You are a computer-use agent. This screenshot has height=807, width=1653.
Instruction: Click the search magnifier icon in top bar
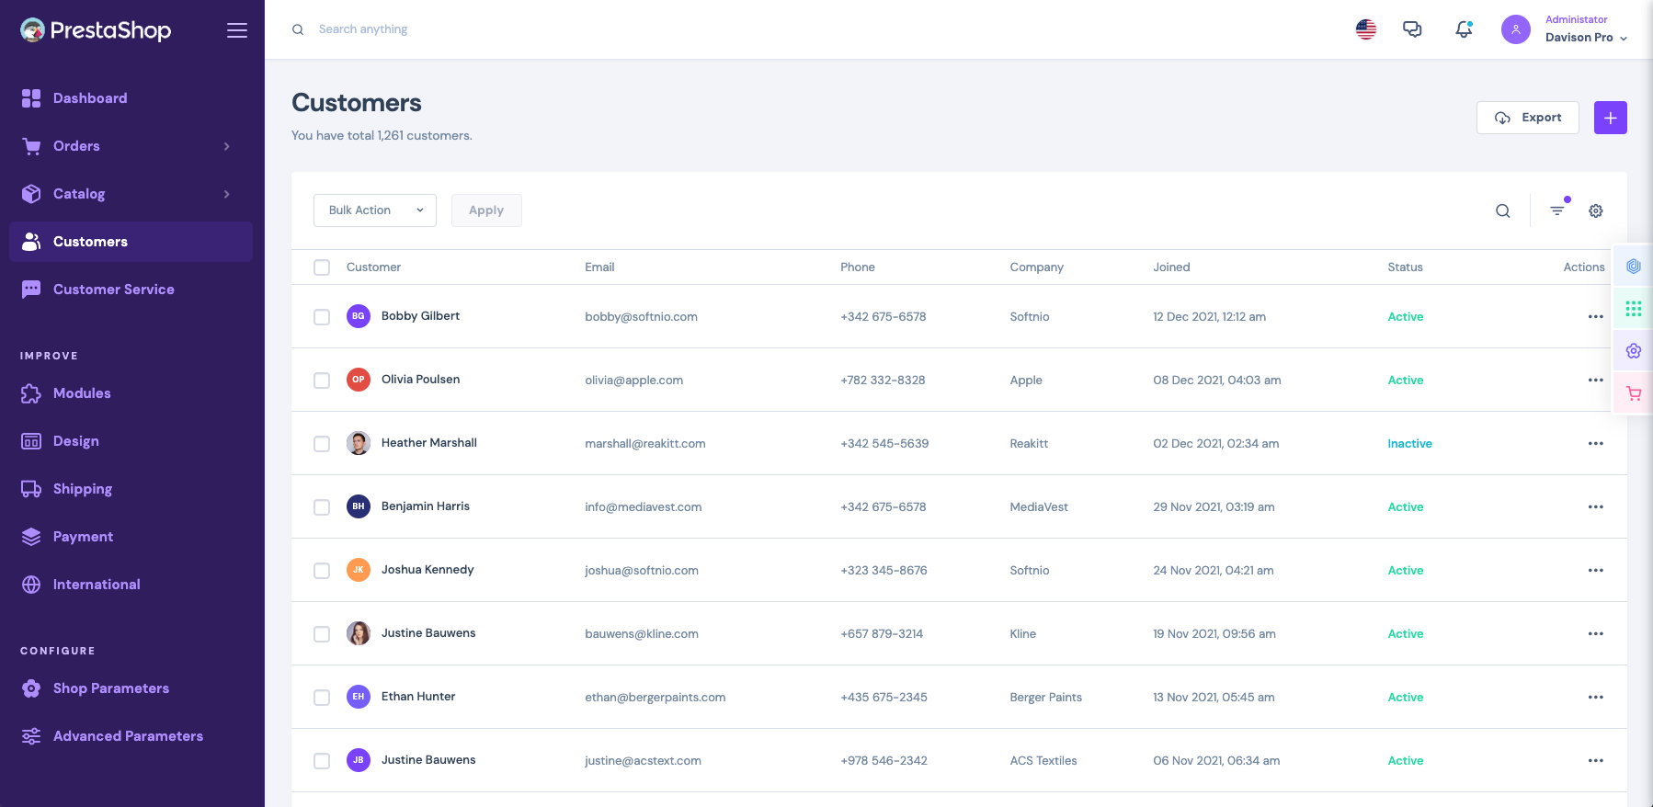[298, 29]
